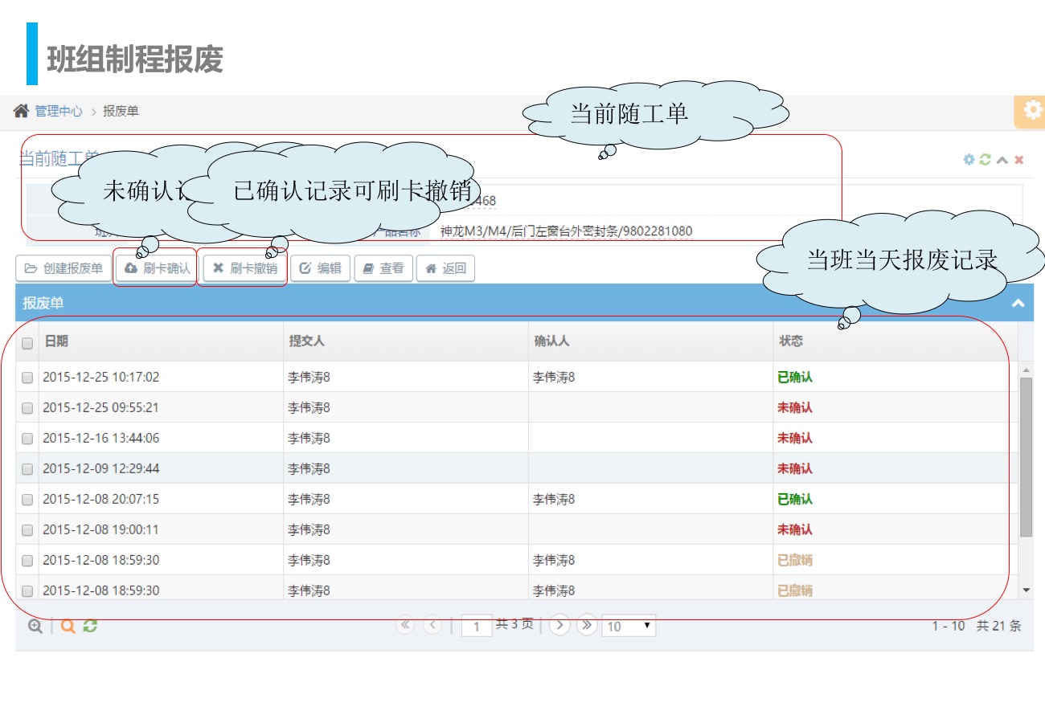This screenshot has width=1045, height=723.
Task: Click the panel settings gear icon
Action: click(x=969, y=160)
